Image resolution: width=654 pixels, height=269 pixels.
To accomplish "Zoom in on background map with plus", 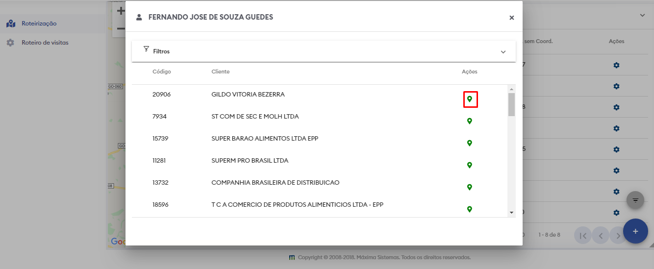I will [x=121, y=11].
